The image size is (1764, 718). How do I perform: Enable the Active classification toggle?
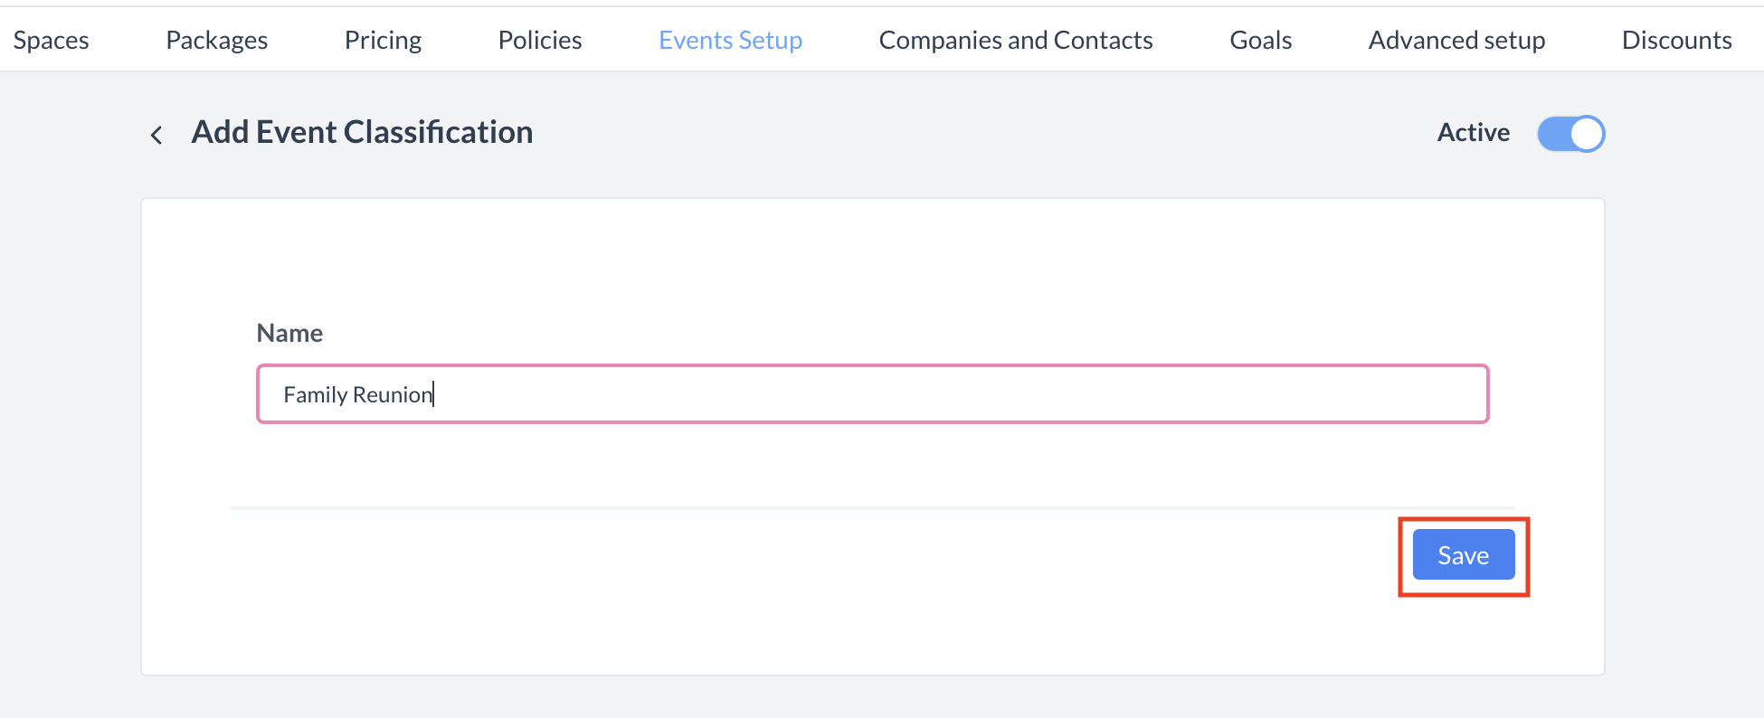coord(1570,133)
